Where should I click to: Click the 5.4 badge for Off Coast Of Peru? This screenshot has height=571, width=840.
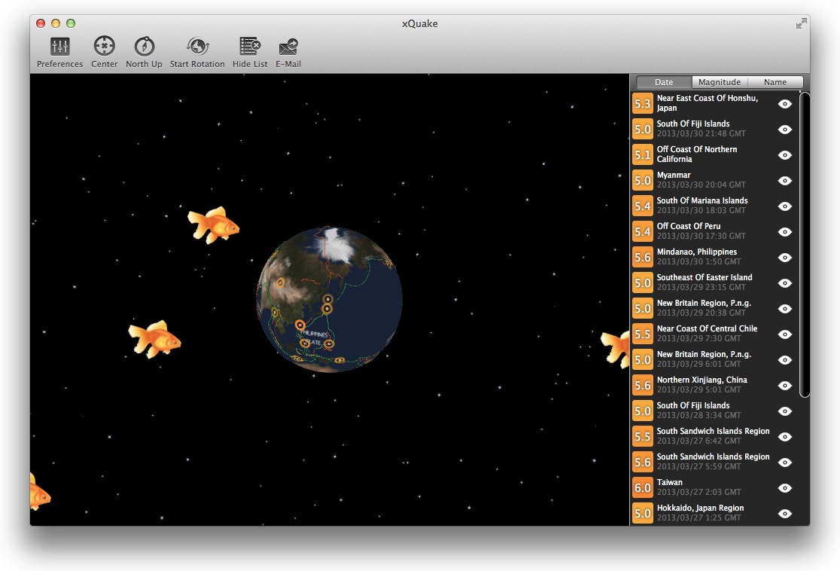pyautogui.click(x=642, y=231)
